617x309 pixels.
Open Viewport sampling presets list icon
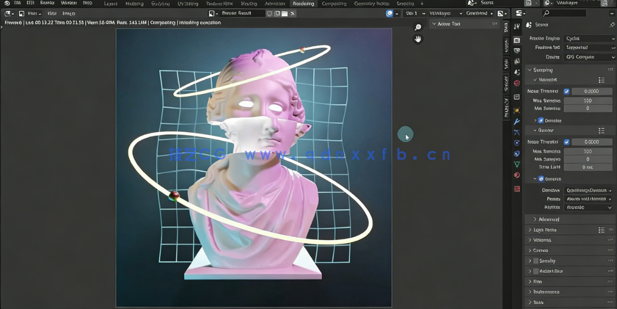[601, 80]
